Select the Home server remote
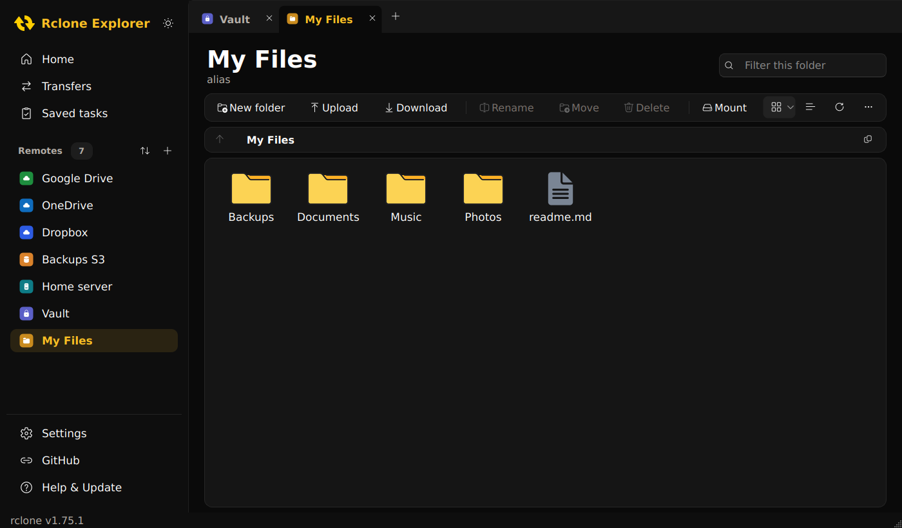This screenshot has width=902, height=528. (x=94, y=287)
